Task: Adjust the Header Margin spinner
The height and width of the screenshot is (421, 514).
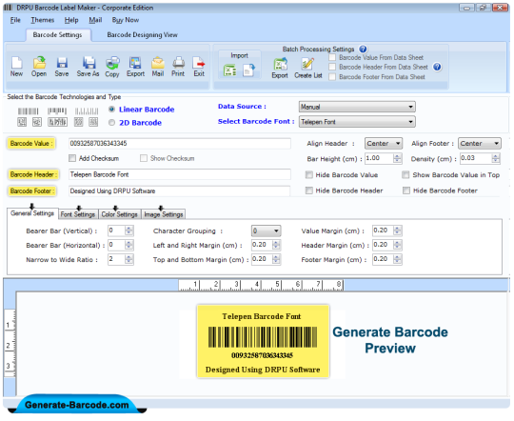Action: (397, 245)
